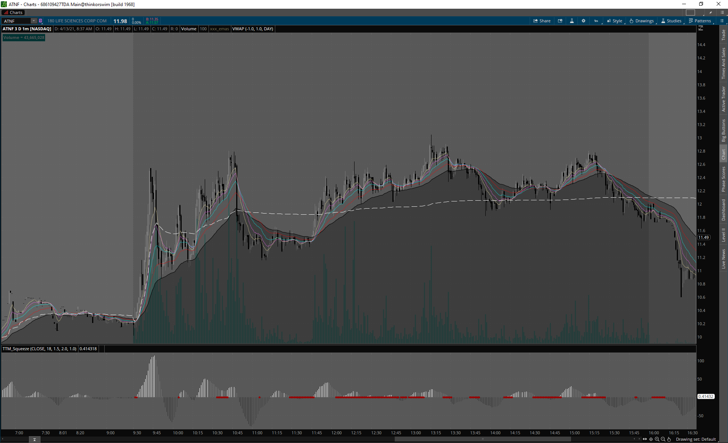Switch to the Level II sidebar tab
Viewport: 728px width, 443px height.
723,235
